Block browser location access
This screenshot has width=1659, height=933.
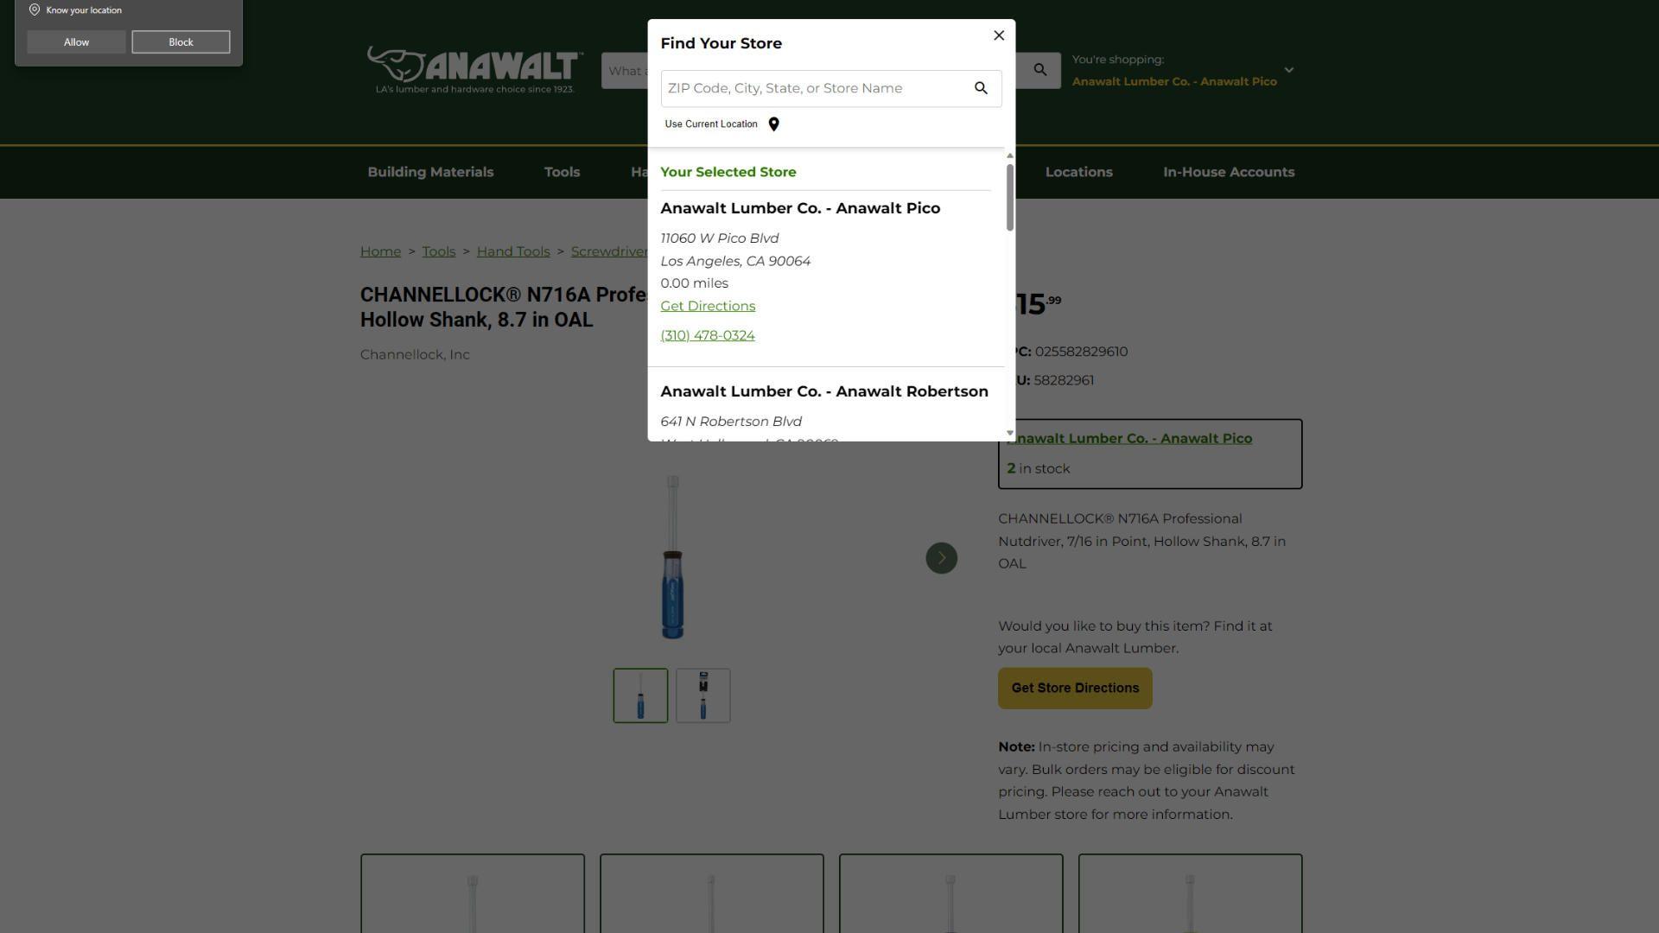tap(180, 41)
